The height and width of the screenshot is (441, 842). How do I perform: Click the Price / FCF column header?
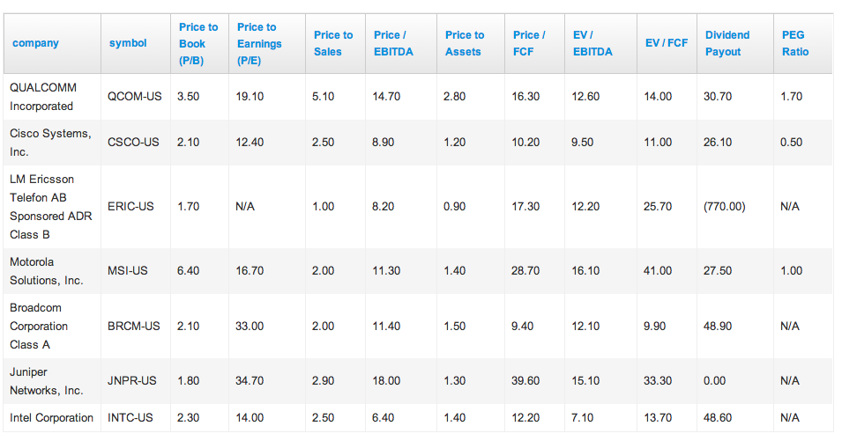pyautogui.click(x=529, y=43)
